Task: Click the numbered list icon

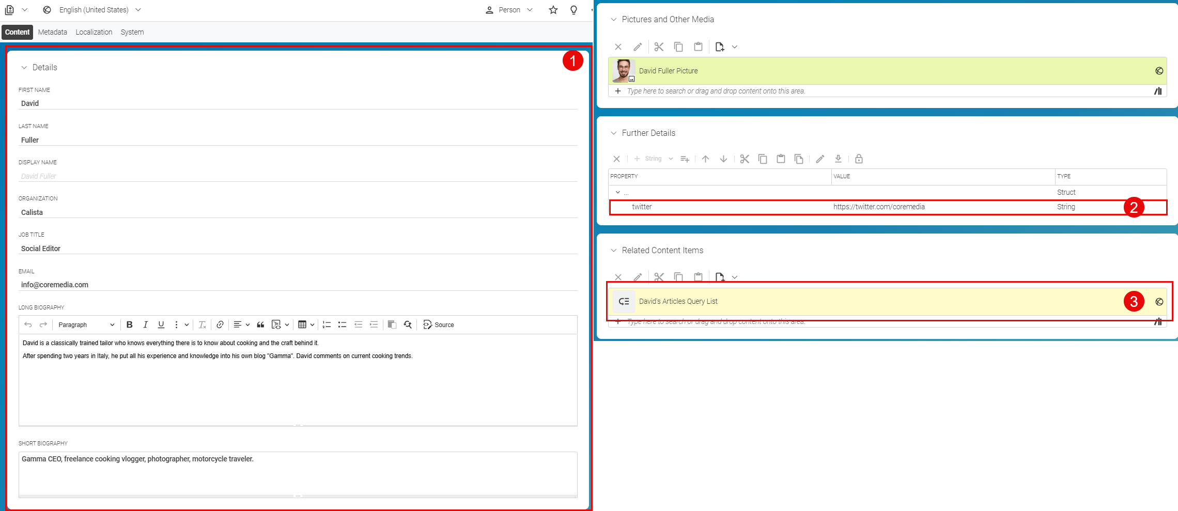Action: 327,324
